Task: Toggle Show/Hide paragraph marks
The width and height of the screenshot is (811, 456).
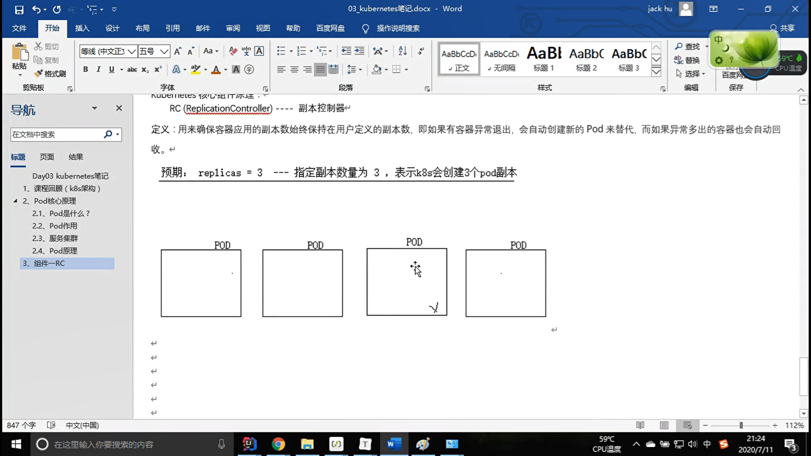Action: pos(421,51)
